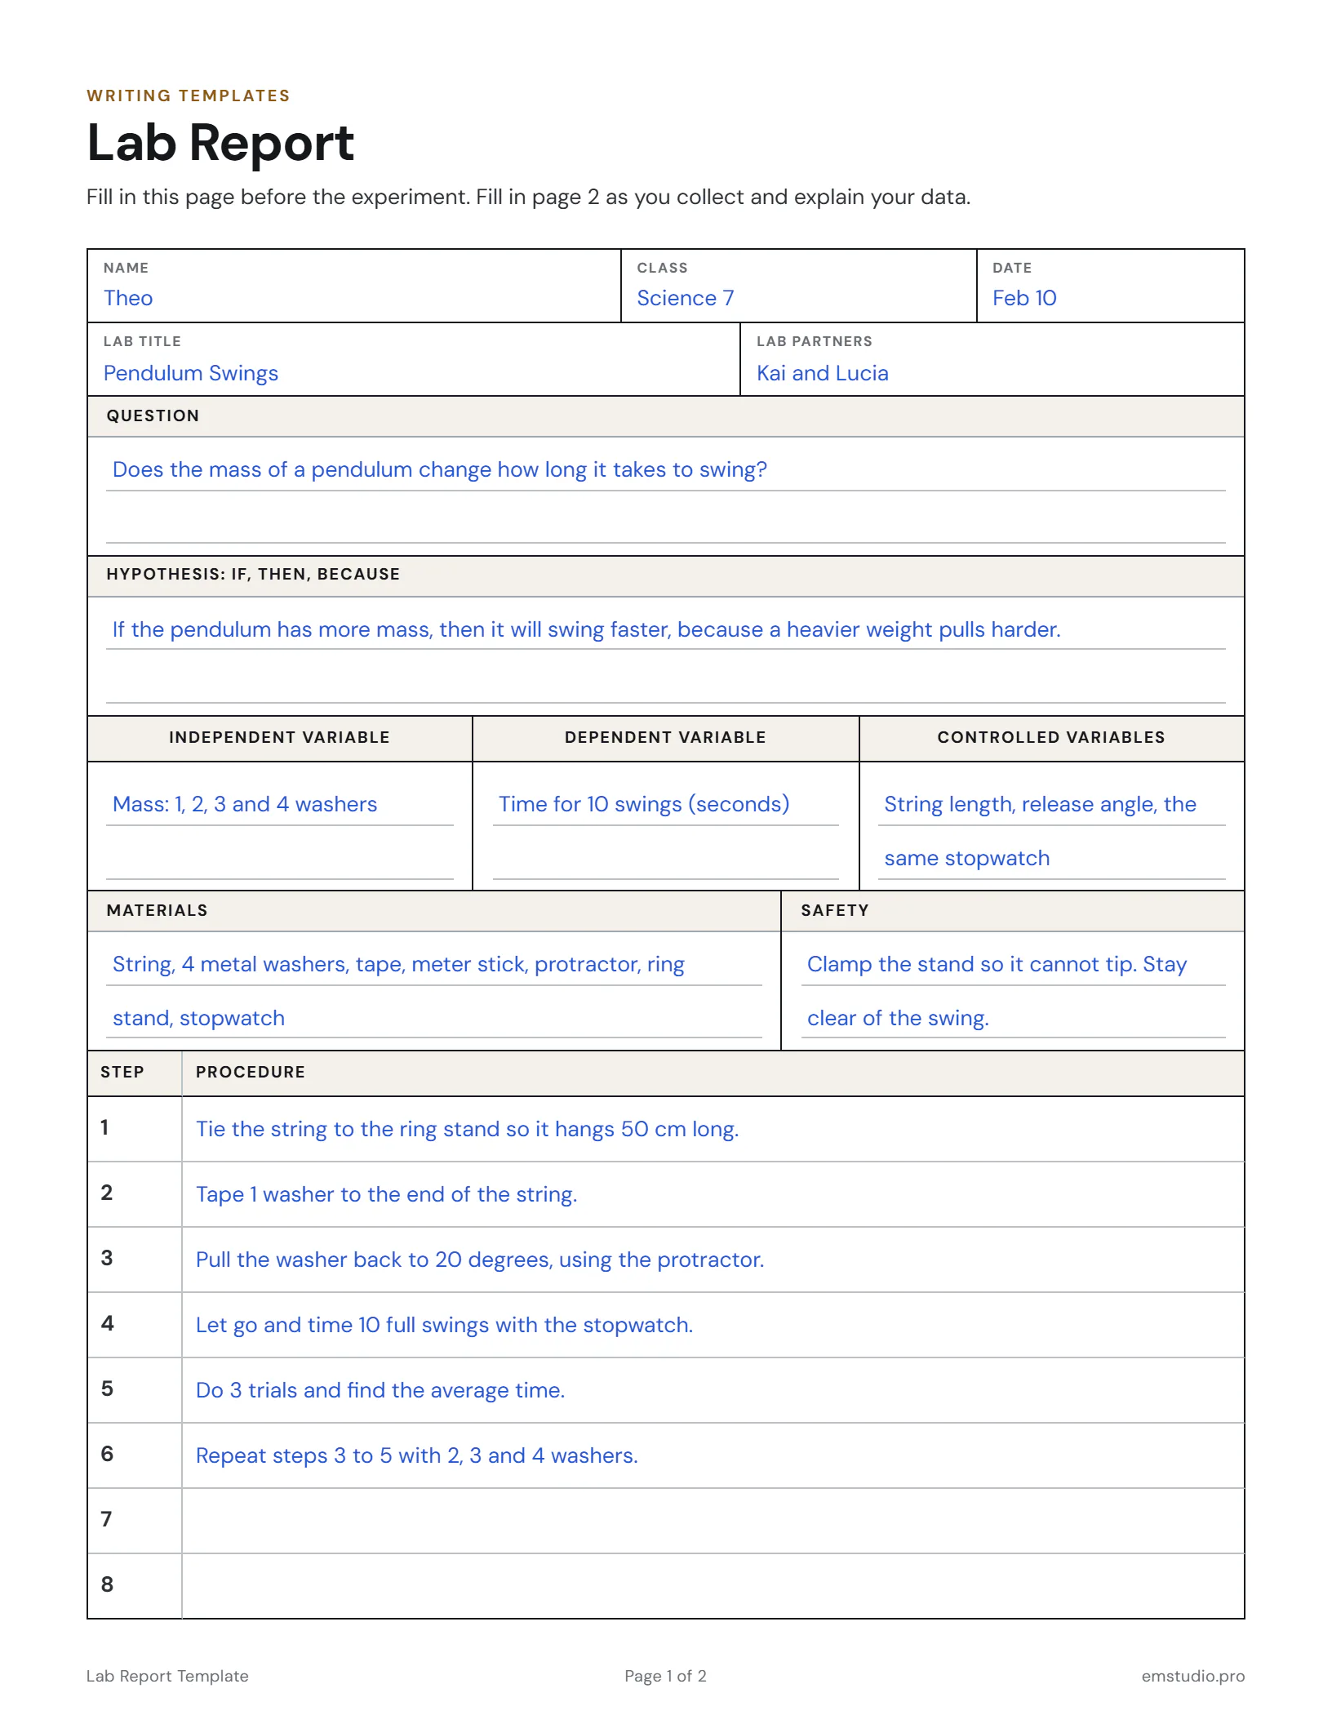Image resolution: width=1332 pixels, height=1724 pixels.
Task: Select the "INDEPENDENT VARIABLE" column heading
Action: click(x=279, y=737)
